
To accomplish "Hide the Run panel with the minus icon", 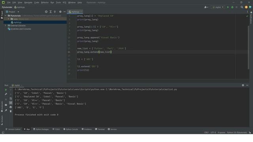I will 247,85.
